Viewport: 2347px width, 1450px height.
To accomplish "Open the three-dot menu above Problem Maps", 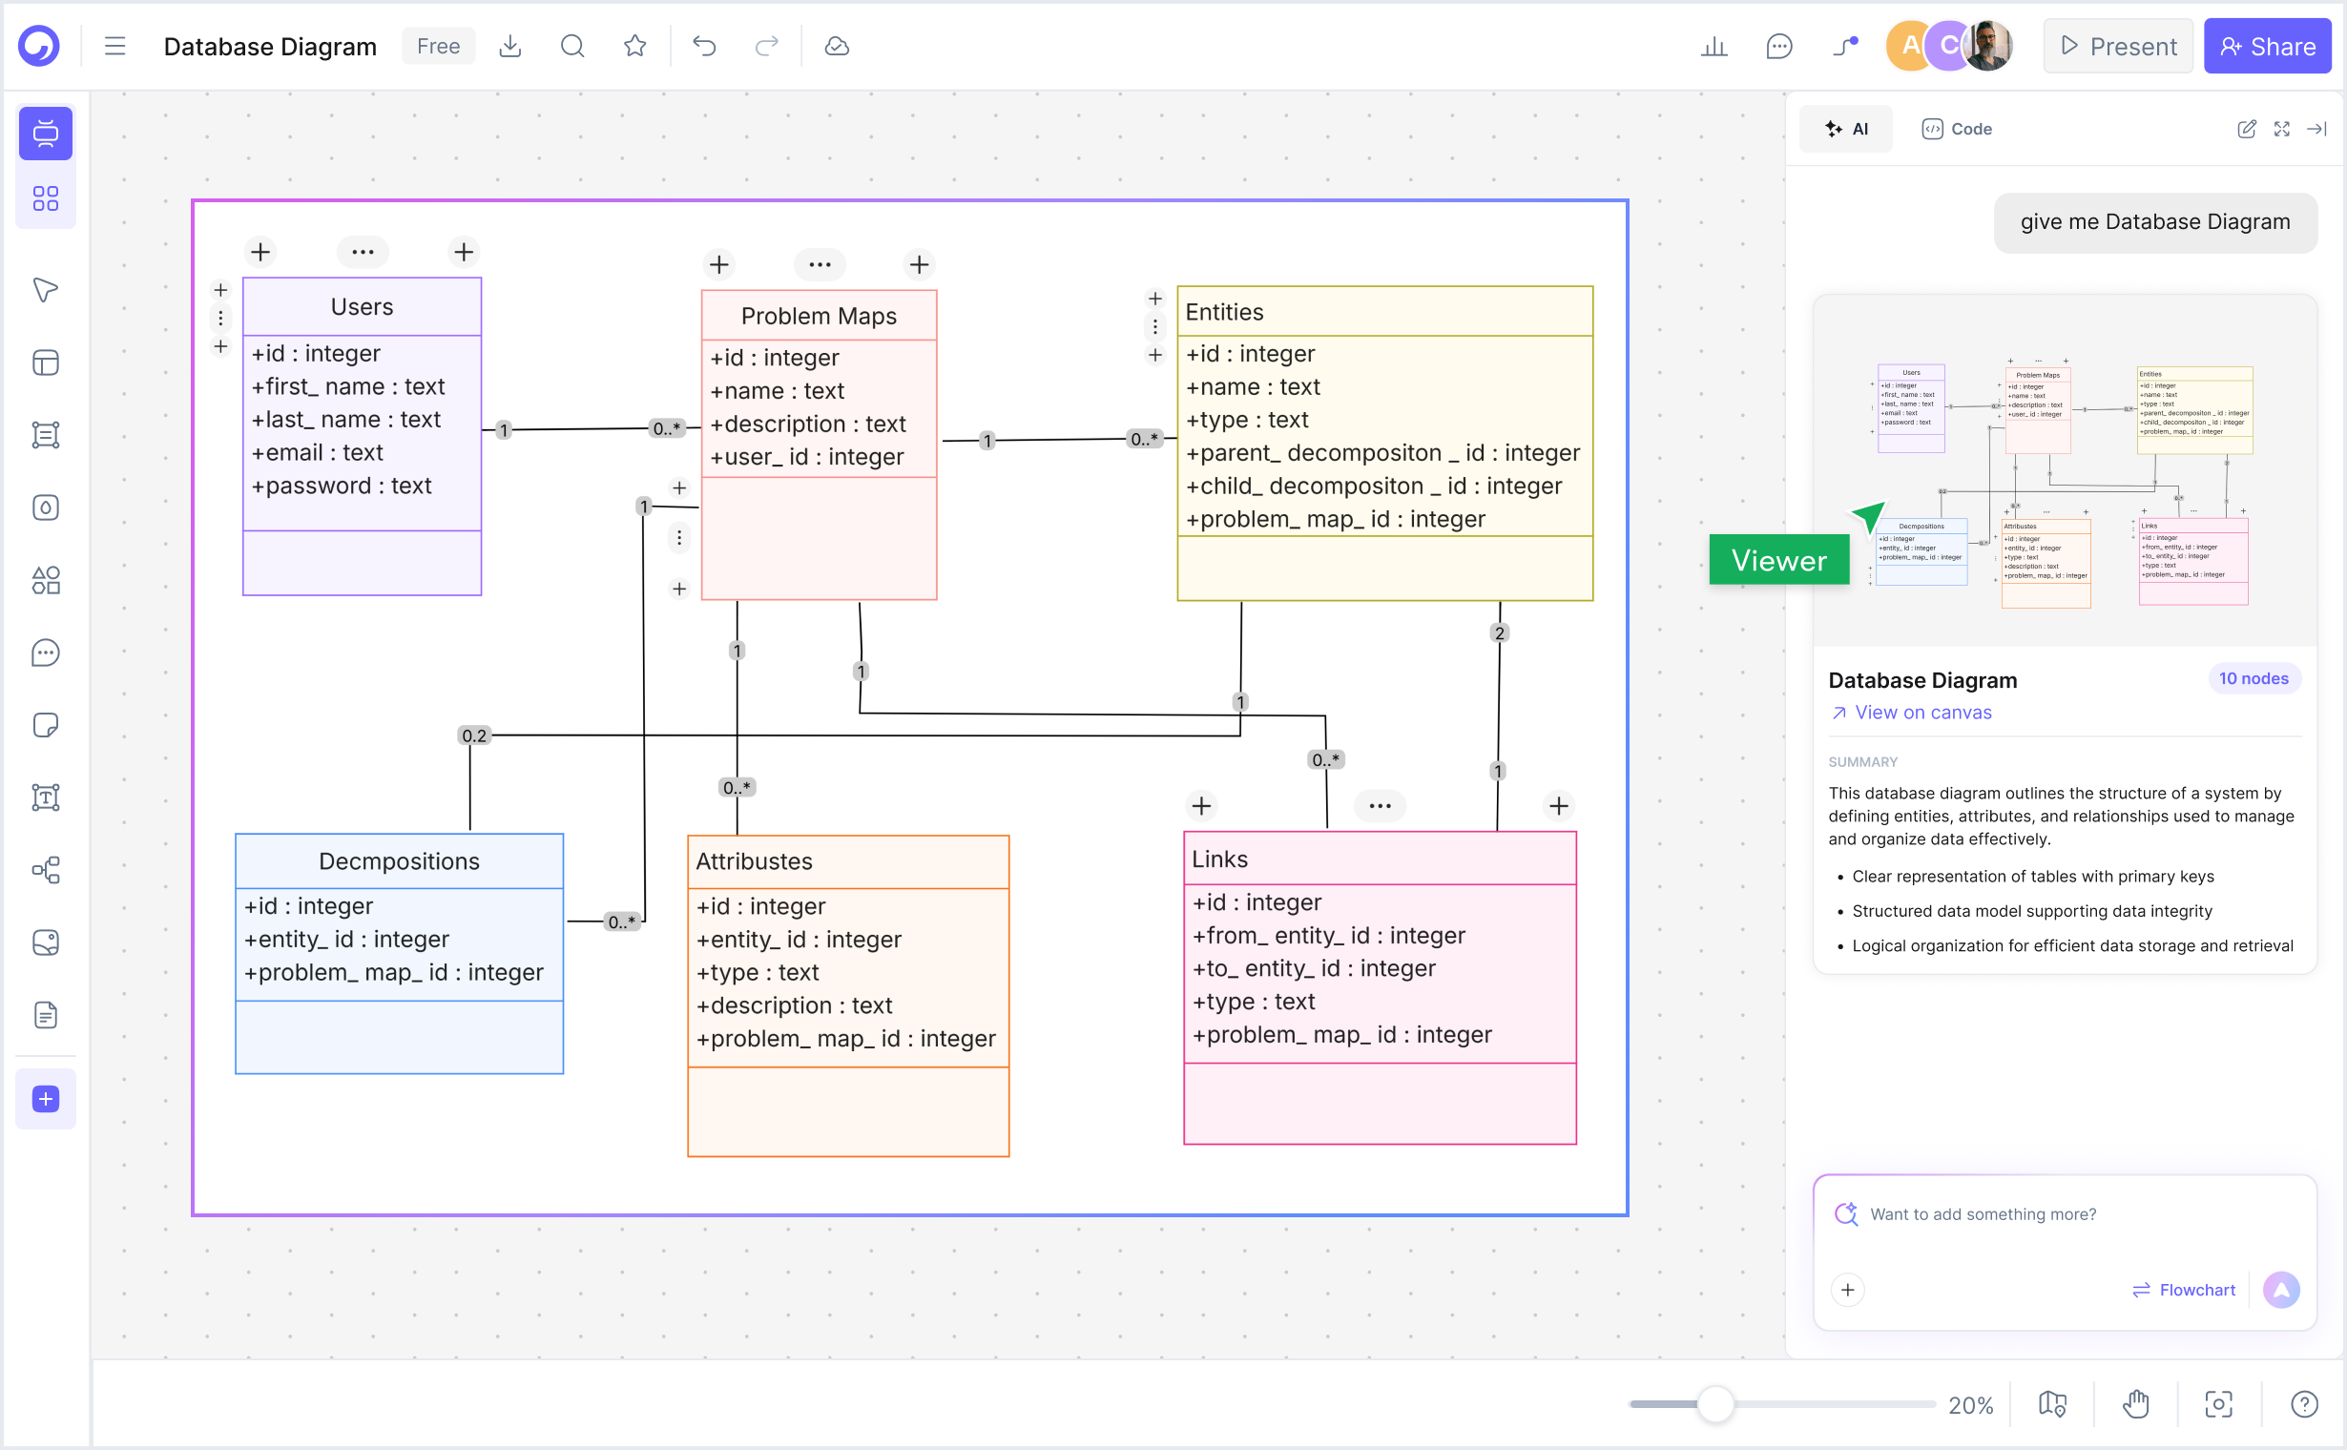I will pos(820,264).
